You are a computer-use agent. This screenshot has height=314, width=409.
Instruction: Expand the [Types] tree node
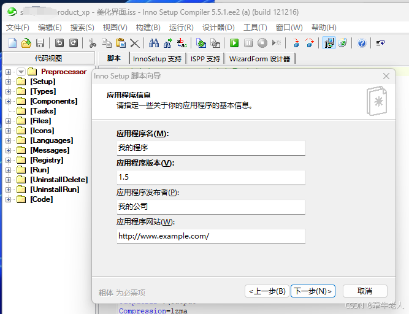tap(8, 91)
